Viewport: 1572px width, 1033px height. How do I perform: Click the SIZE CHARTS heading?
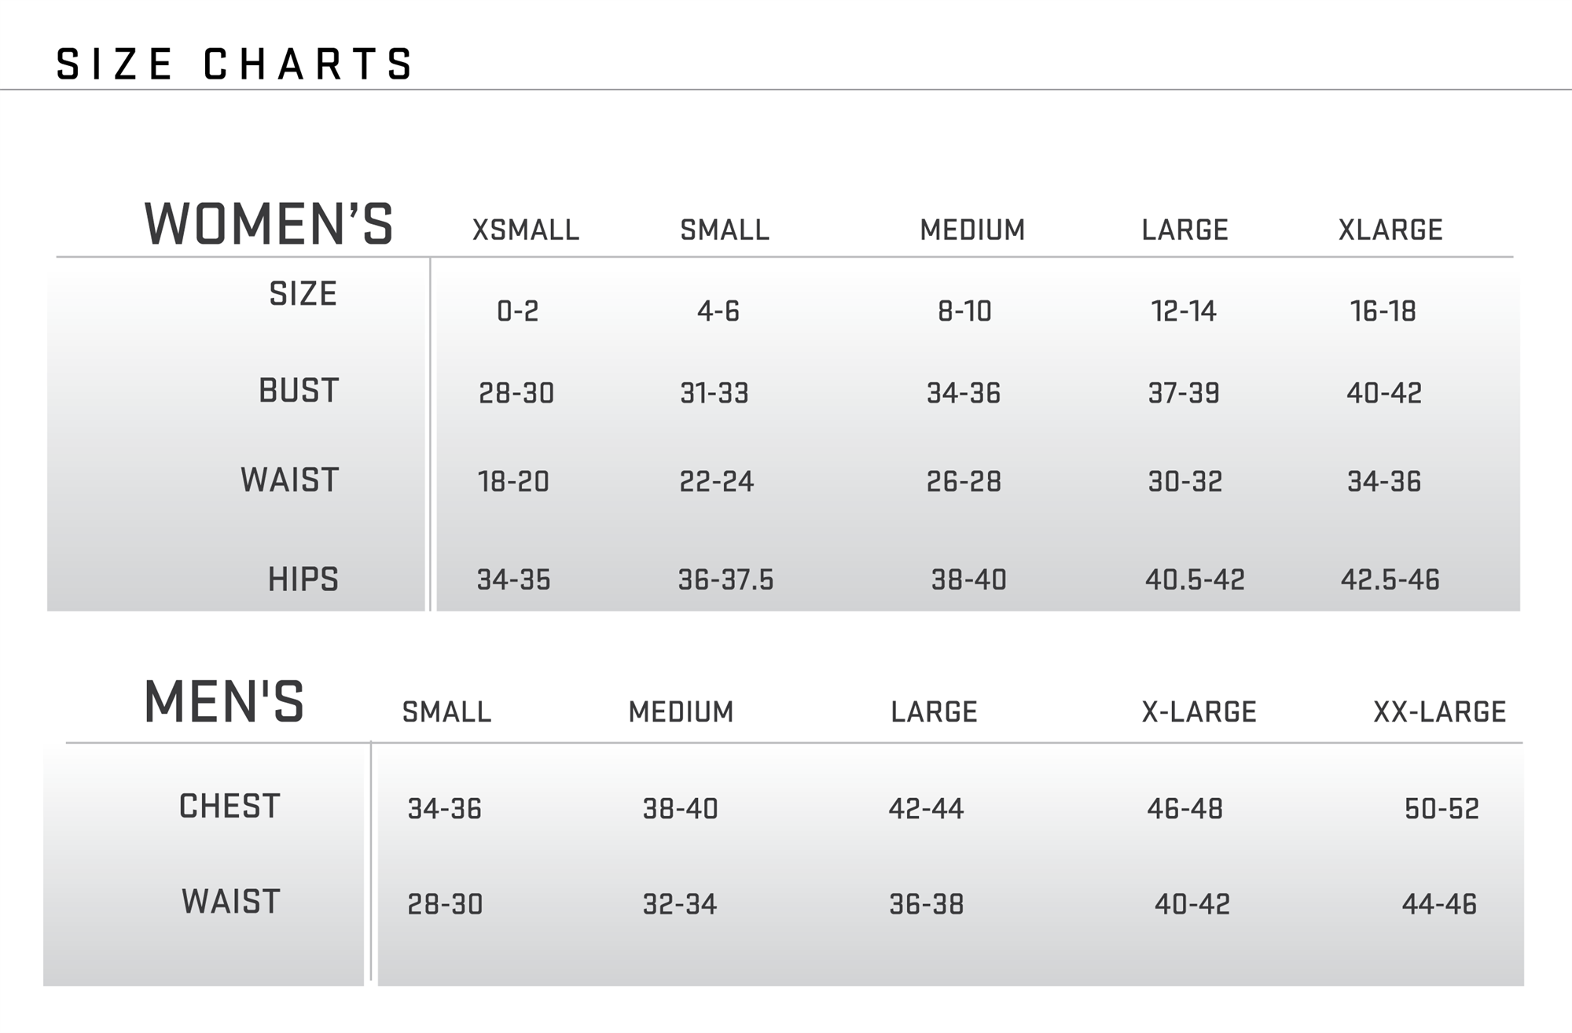pos(234,64)
